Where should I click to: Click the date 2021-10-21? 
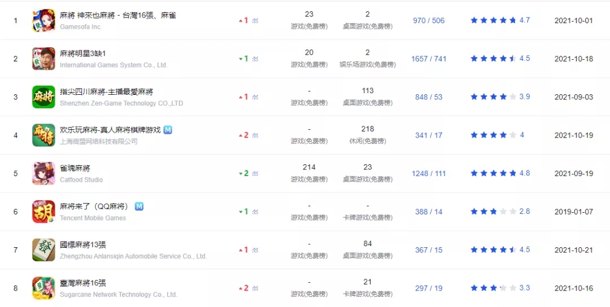573,250
